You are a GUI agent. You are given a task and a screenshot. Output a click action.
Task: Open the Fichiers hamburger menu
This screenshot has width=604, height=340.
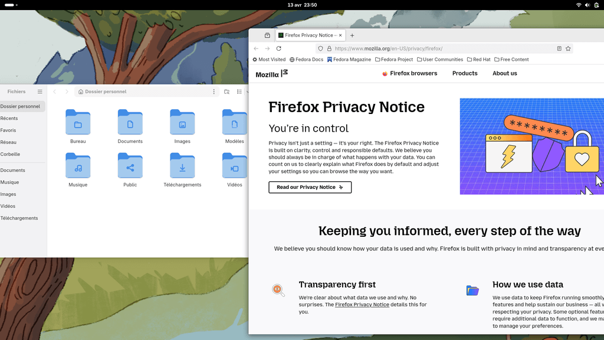[x=40, y=91]
